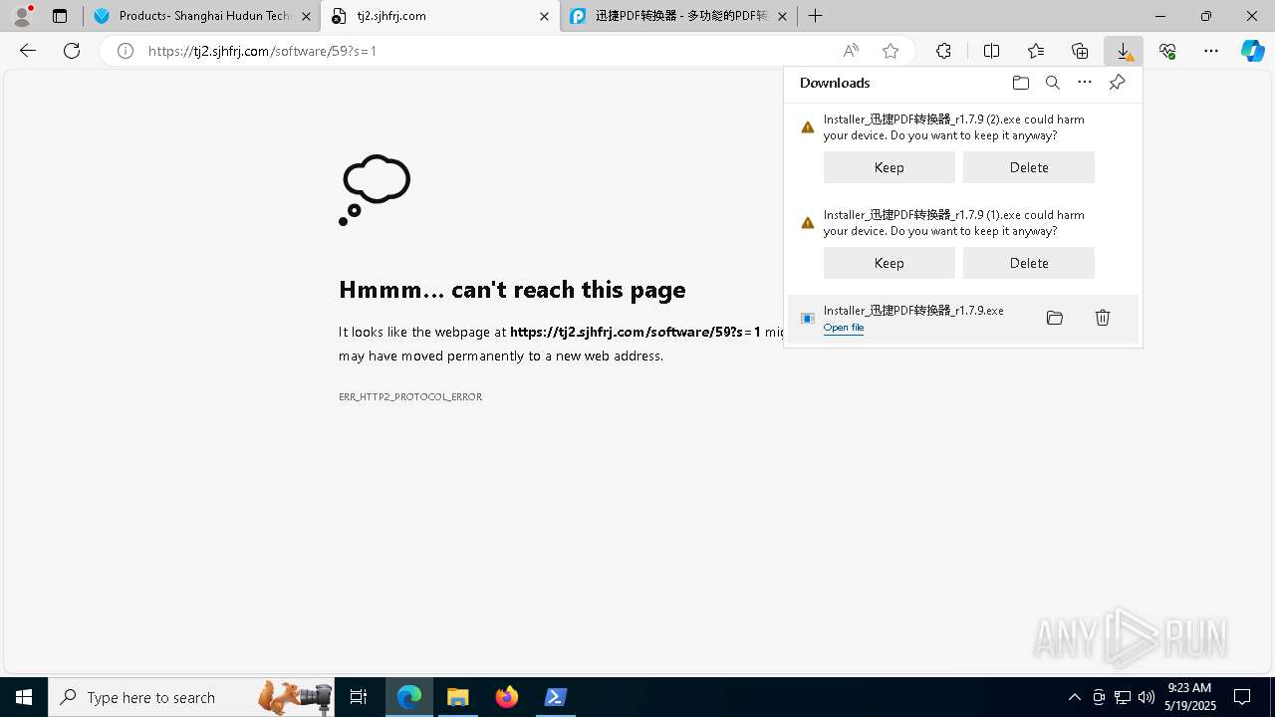This screenshot has width=1275, height=717.
Task: Open the volume control in system tray
Action: click(1147, 697)
